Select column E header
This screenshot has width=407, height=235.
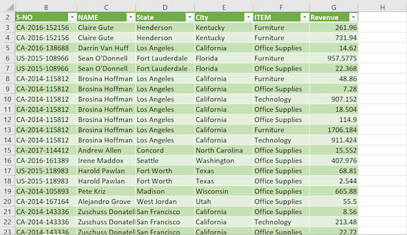224,7
